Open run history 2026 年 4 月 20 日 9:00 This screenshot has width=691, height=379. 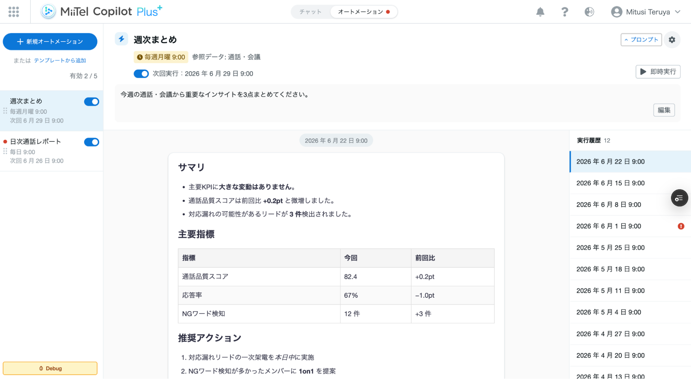pos(630,355)
